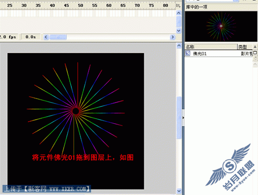This screenshot has width=258, height=195.
Task: Click timeline horizontal scroll right arrow
Action: 173,37
